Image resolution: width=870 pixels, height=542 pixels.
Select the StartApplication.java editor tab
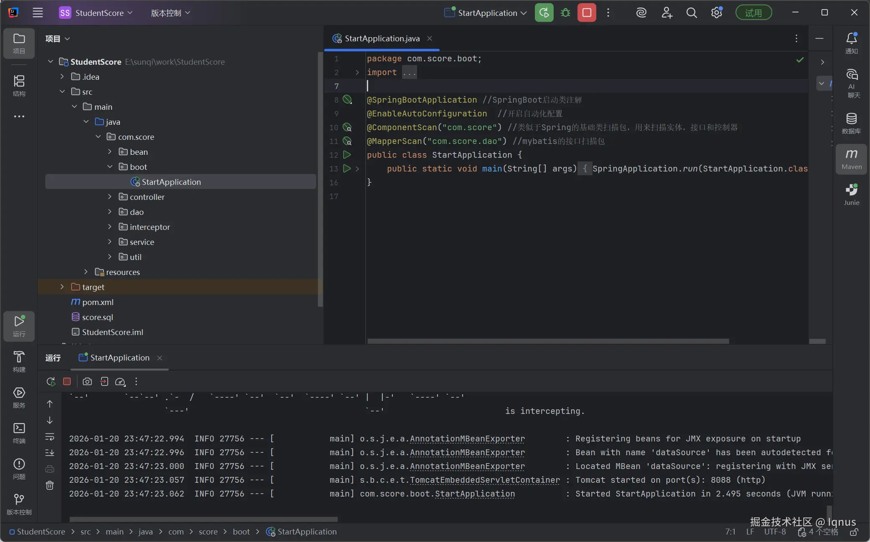(x=382, y=38)
